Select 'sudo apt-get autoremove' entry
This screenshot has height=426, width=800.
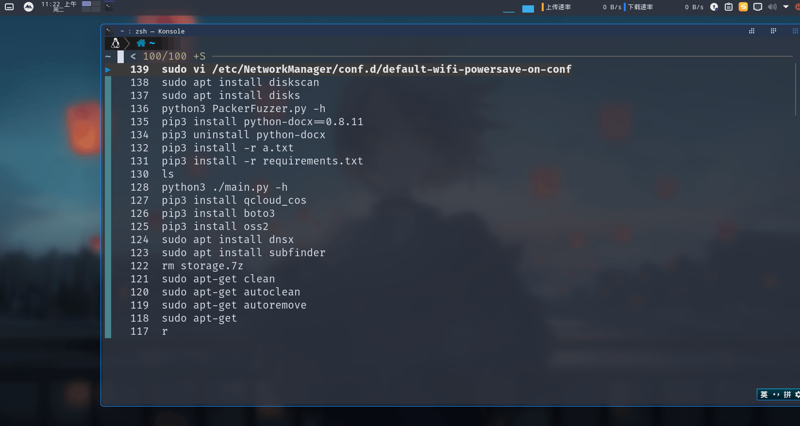[x=218, y=305]
